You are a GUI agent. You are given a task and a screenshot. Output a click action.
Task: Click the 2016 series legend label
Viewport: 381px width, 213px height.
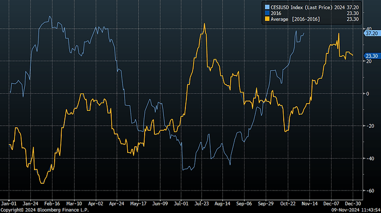click(277, 13)
